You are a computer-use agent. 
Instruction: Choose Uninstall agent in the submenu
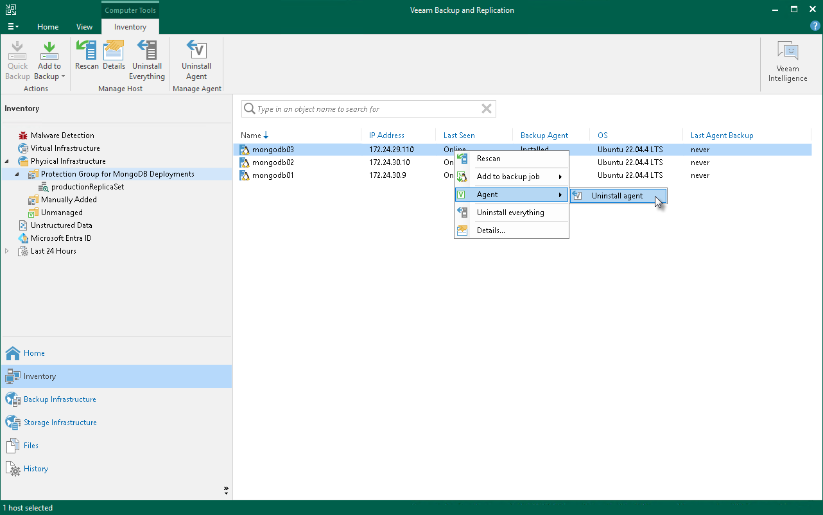(618, 196)
